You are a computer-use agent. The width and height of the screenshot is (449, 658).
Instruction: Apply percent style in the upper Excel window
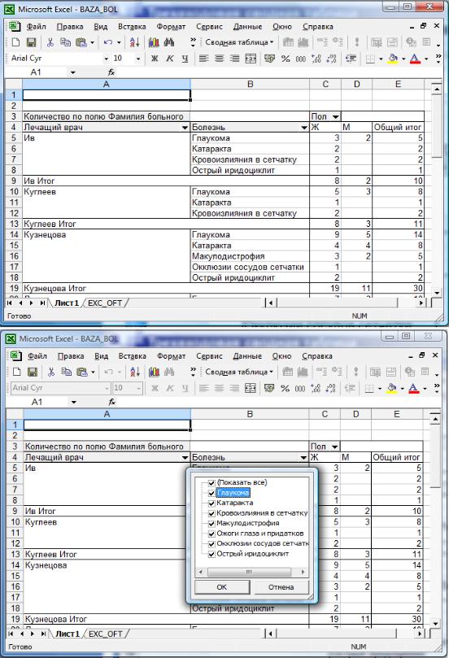286,59
